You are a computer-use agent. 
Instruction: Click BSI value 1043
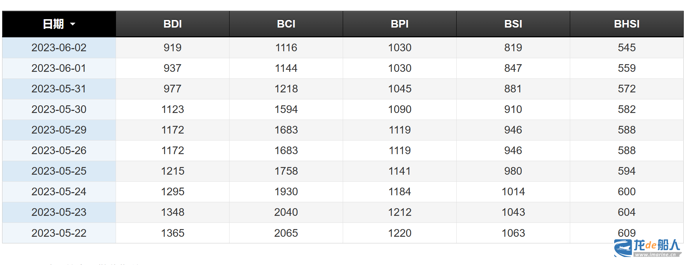pyautogui.click(x=513, y=212)
